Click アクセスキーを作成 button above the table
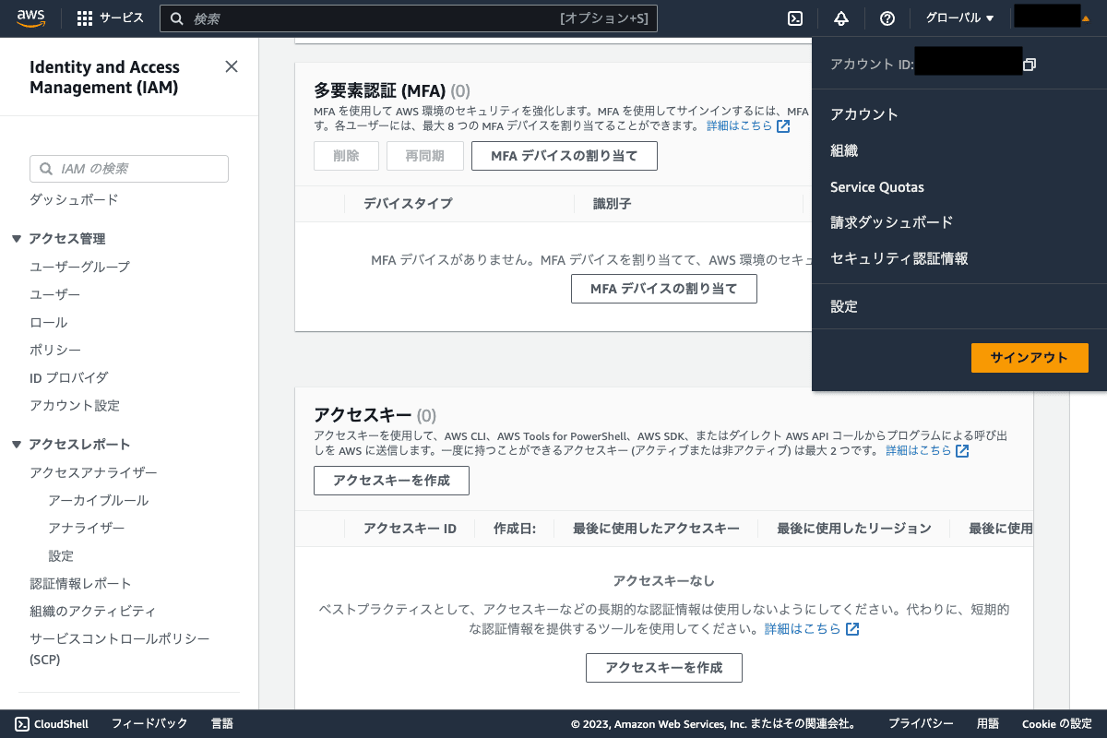This screenshot has width=1107, height=738. click(x=391, y=481)
